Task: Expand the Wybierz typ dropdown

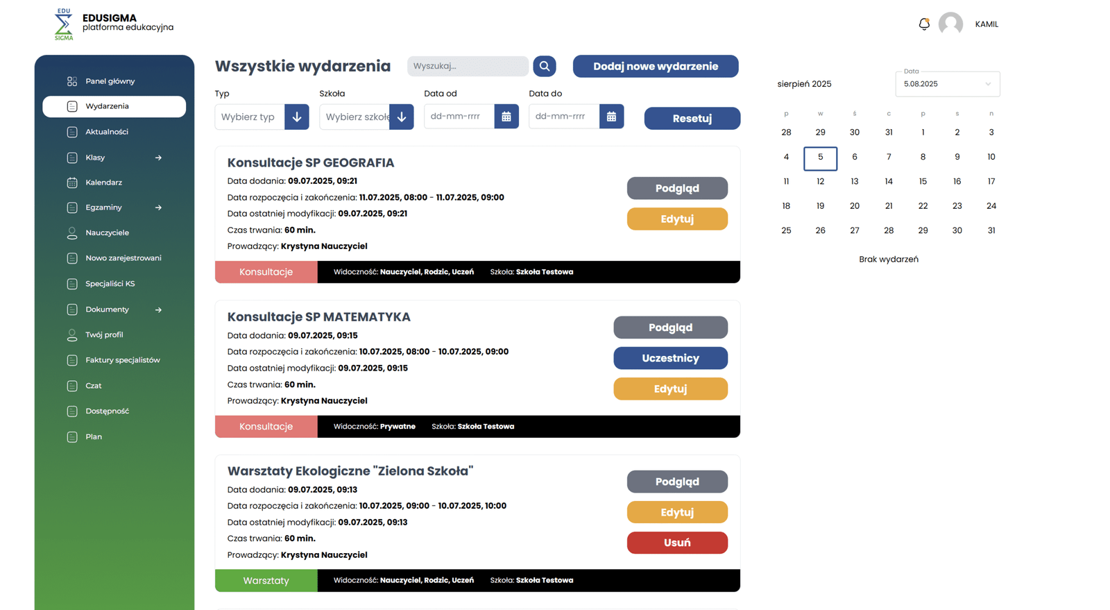Action: click(296, 117)
